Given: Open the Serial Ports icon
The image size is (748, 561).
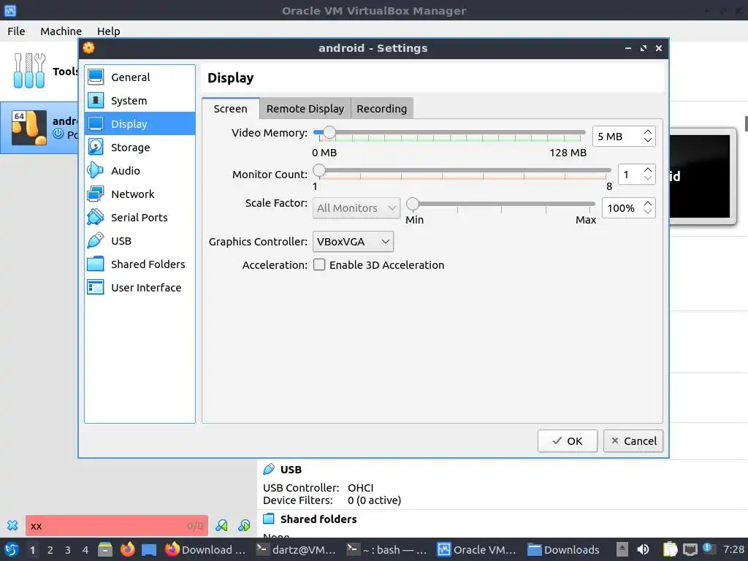Looking at the screenshot, I should 96,218.
